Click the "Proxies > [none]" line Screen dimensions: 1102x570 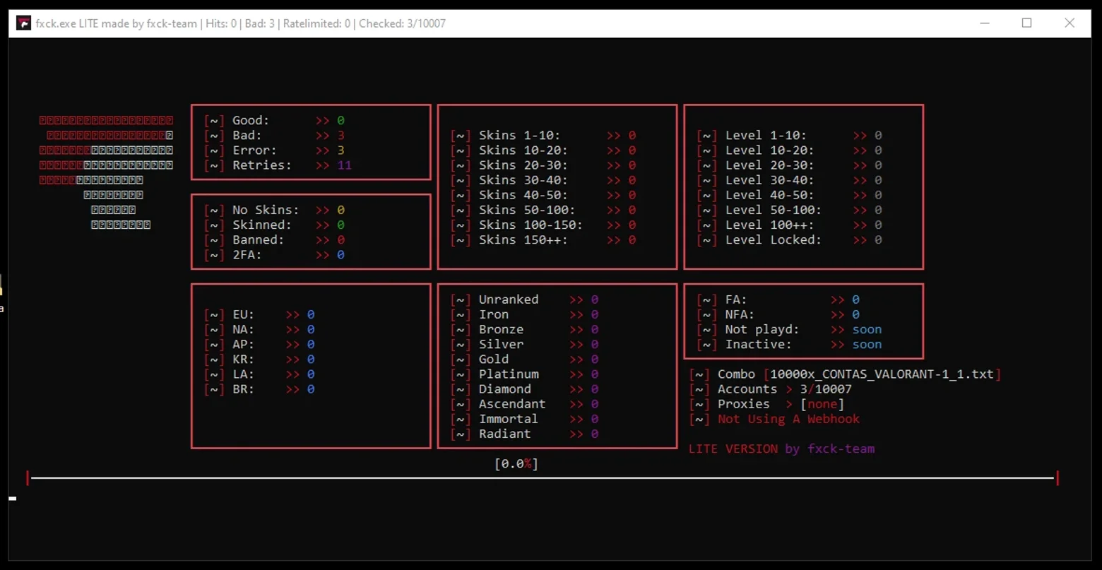pos(767,404)
